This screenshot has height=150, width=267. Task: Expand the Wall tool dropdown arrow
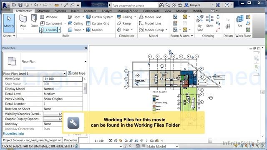23,29
